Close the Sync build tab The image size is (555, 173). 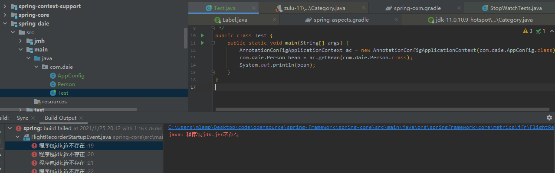tap(33, 118)
